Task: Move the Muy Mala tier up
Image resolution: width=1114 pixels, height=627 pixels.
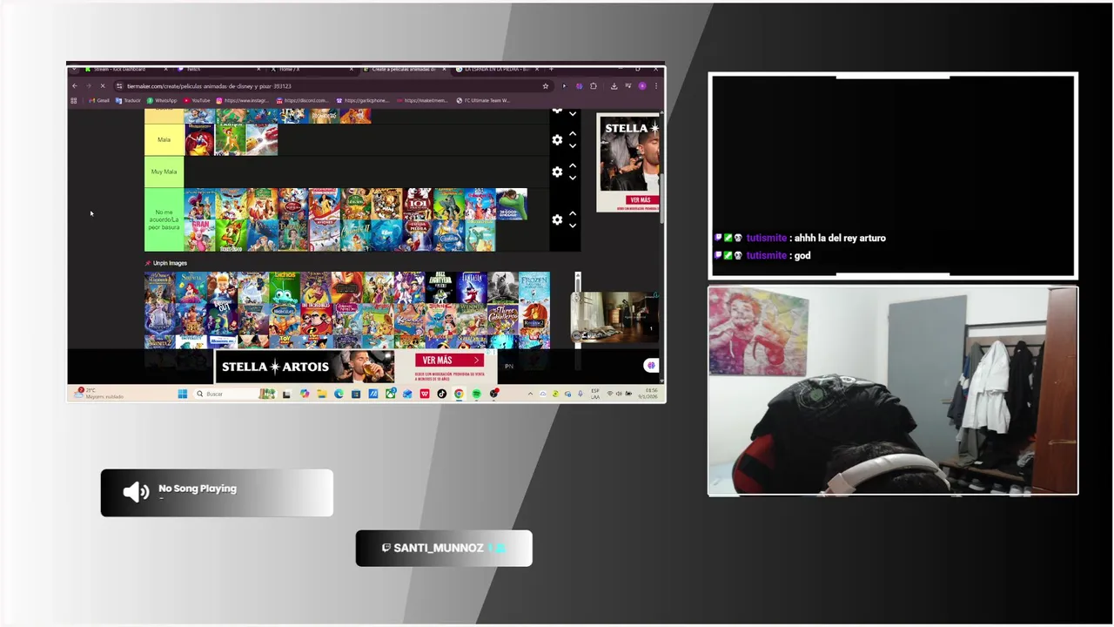Action: tap(573, 166)
